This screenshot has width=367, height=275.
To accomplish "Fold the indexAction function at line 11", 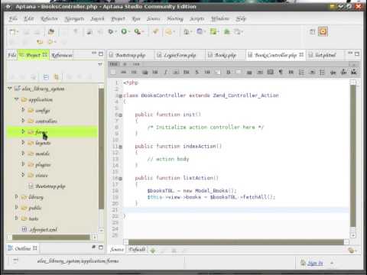I will pos(121,147).
